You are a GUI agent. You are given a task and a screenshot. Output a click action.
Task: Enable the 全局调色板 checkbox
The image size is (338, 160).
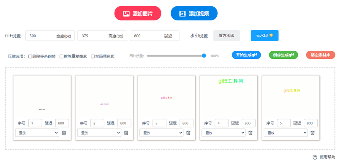pyautogui.click(x=93, y=56)
